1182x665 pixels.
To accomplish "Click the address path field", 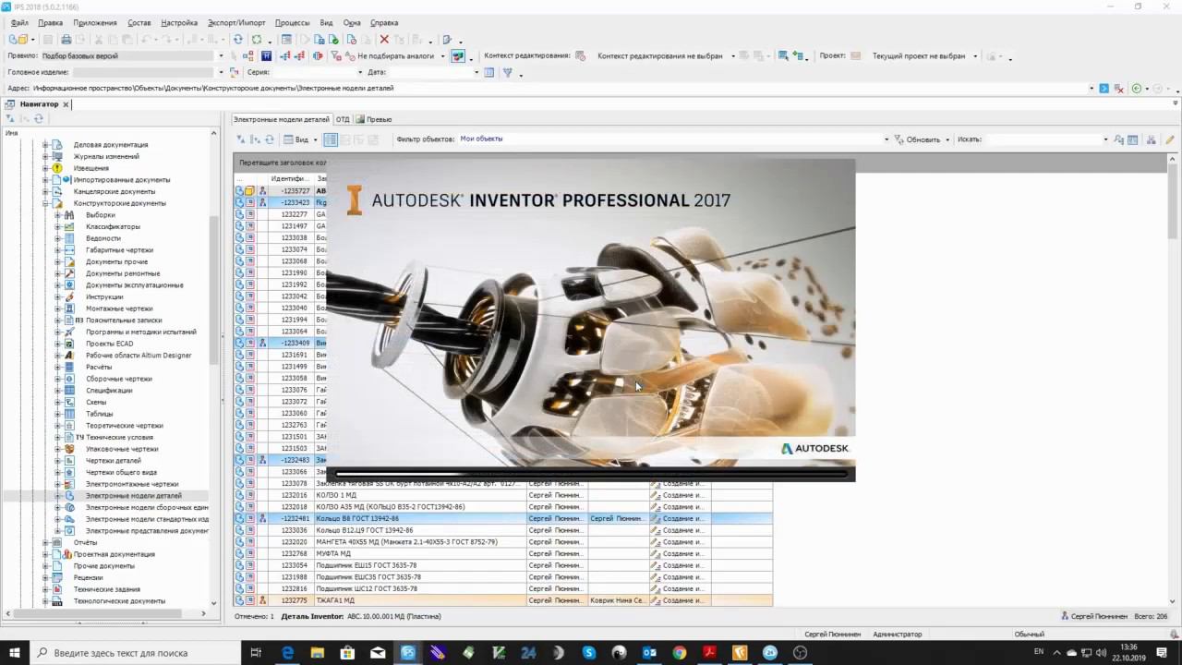I will pos(559,88).
